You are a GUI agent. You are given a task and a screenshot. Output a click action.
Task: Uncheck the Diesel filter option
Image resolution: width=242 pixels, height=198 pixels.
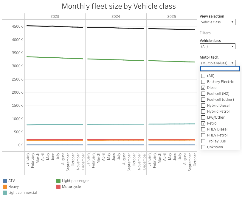pos(203,88)
